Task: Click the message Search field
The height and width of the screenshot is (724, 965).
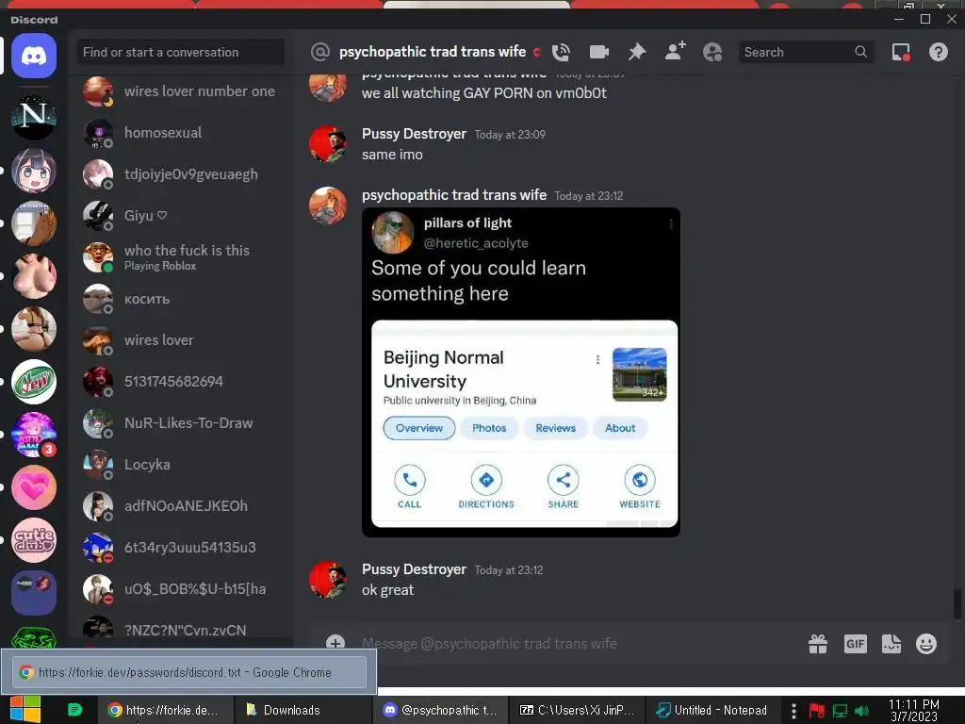Action: (806, 53)
